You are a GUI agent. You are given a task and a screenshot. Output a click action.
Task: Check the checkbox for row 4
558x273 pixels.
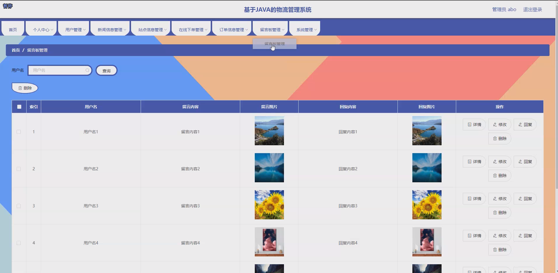[x=19, y=243]
